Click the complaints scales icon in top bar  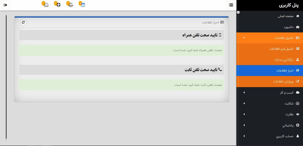(x=70, y=5)
